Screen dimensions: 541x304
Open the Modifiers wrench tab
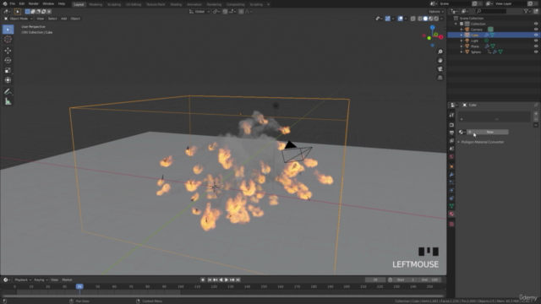tap(451, 175)
